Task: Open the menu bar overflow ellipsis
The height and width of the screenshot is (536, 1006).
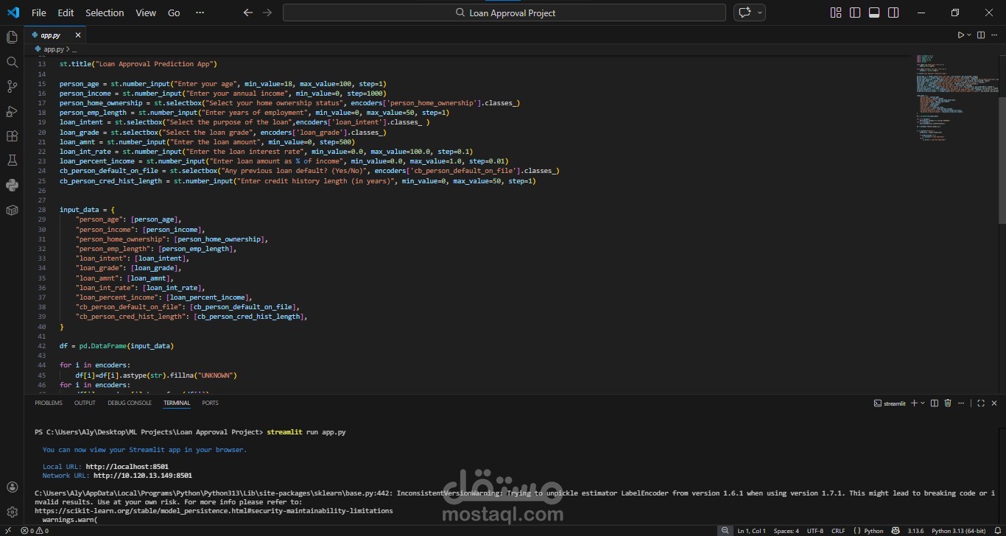Action: pos(200,13)
